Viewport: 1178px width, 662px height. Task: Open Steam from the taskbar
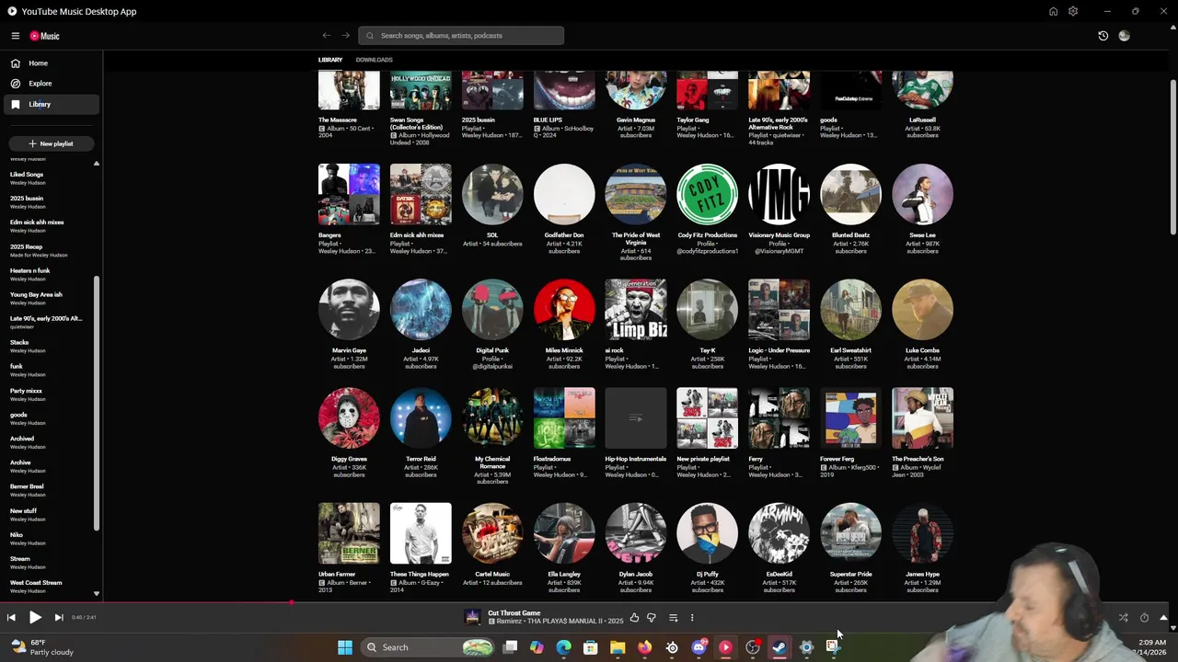(x=780, y=647)
